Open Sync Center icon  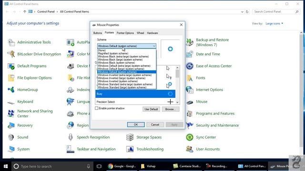(x=190, y=137)
